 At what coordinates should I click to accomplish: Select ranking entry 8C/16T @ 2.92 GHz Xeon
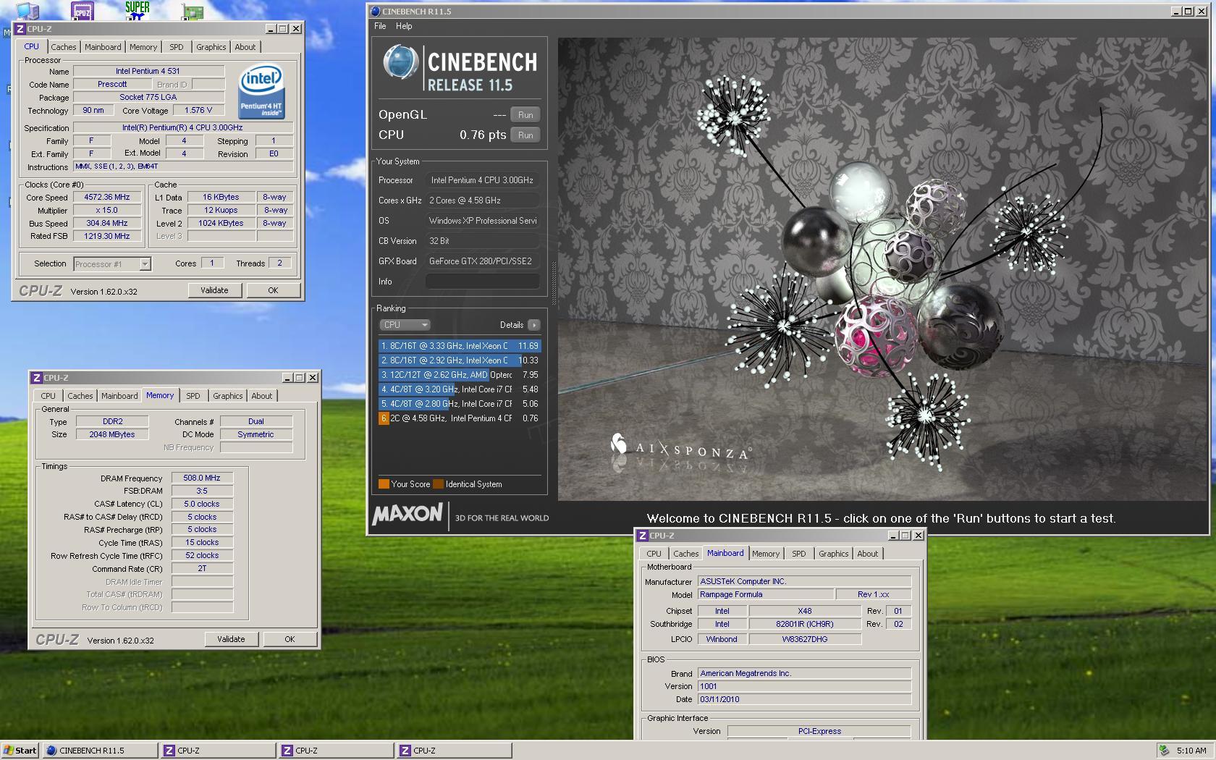(460, 360)
